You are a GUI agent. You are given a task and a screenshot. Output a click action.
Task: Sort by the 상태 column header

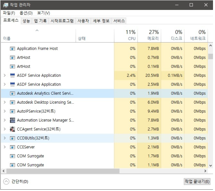(x=95, y=36)
